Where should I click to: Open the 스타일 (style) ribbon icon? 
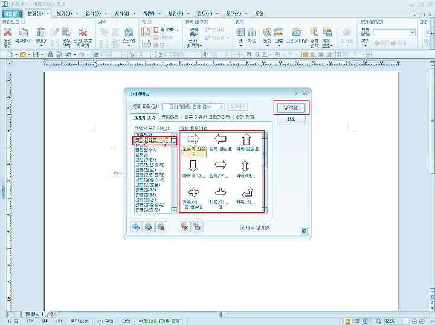click(x=129, y=33)
